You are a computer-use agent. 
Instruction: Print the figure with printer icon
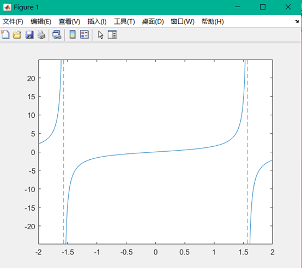click(41, 35)
